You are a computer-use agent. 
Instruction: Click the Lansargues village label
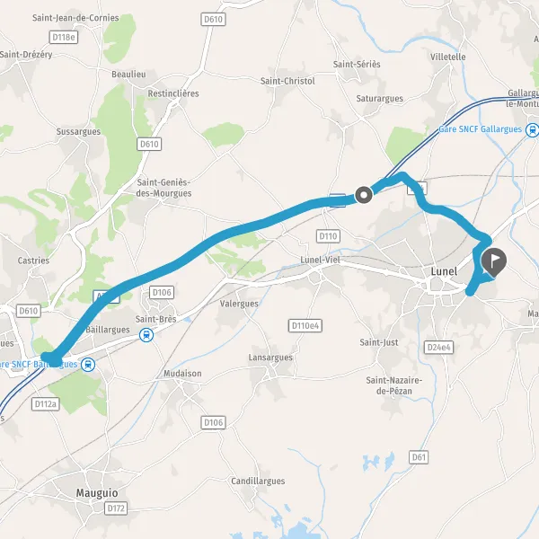point(270,358)
